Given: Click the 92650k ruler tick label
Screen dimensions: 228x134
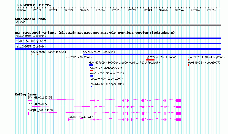Looking at the screenshot, I should point(100,10).
